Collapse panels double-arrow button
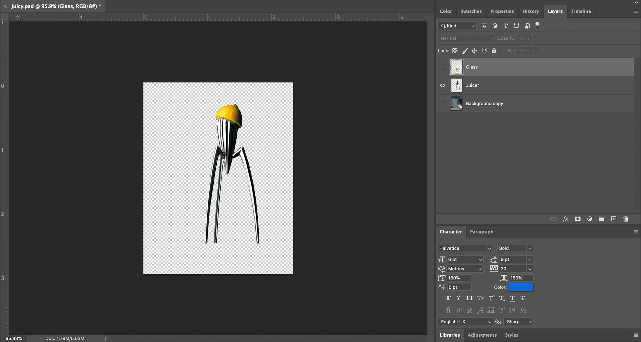Screen dimensions: 641x342 point(636,2)
